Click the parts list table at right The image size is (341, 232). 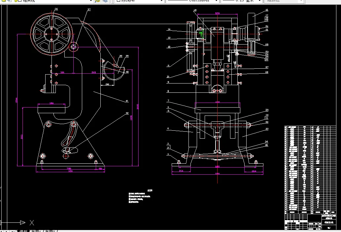(310, 170)
